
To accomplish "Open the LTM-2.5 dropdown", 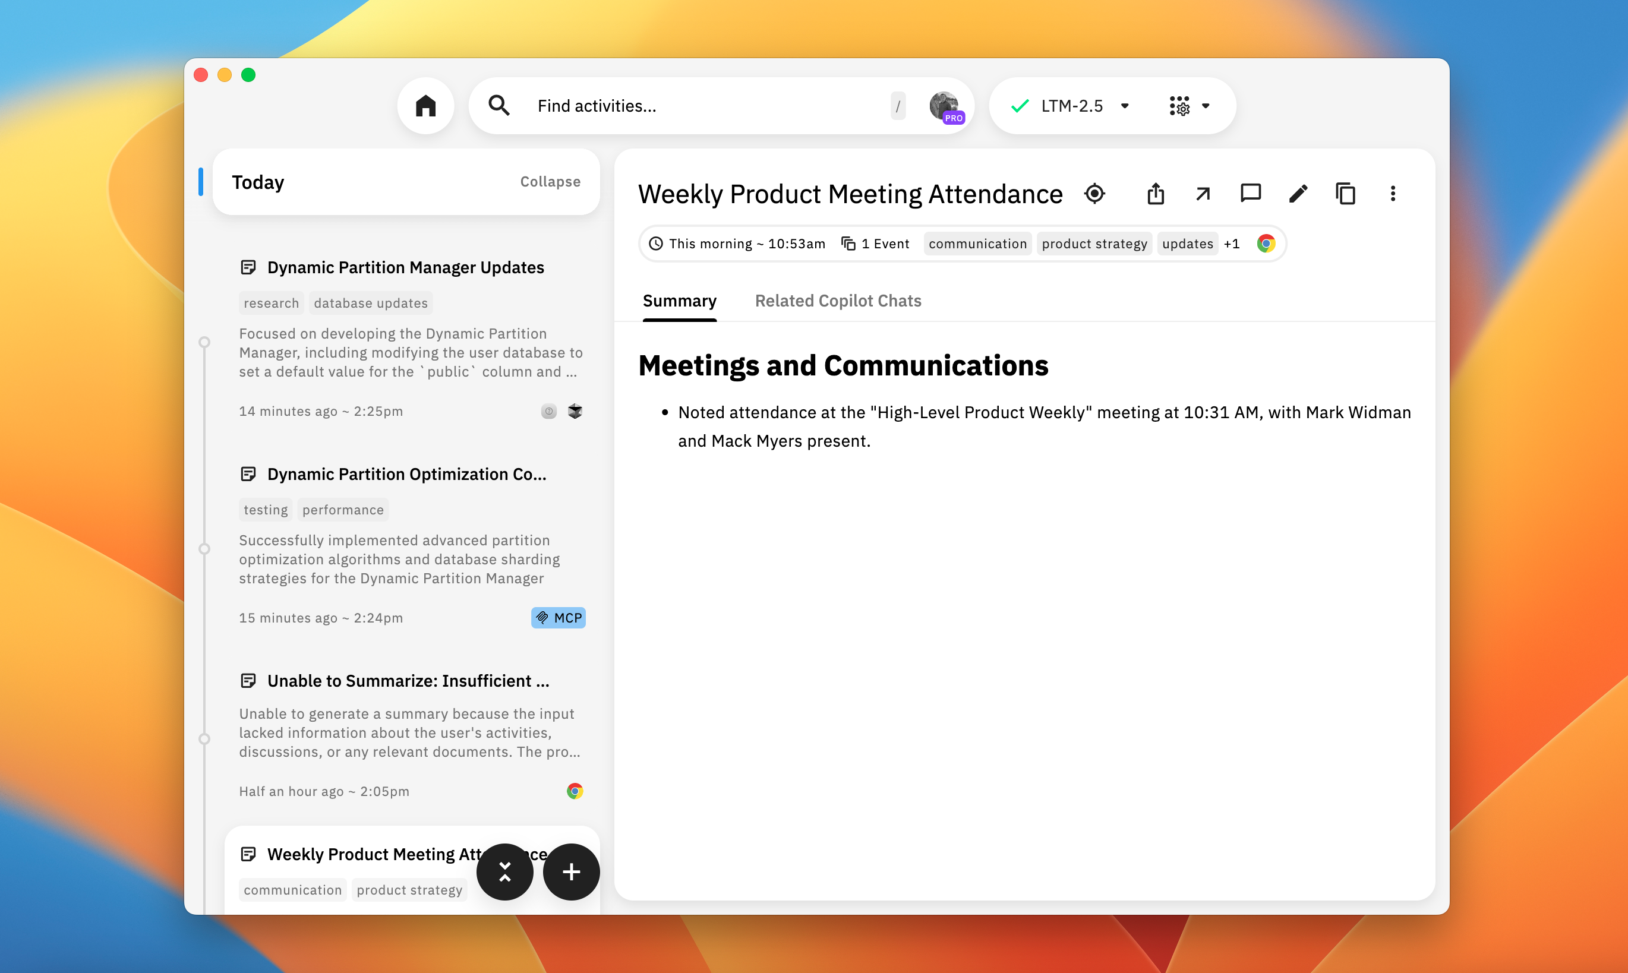I will (x=1071, y=106).
